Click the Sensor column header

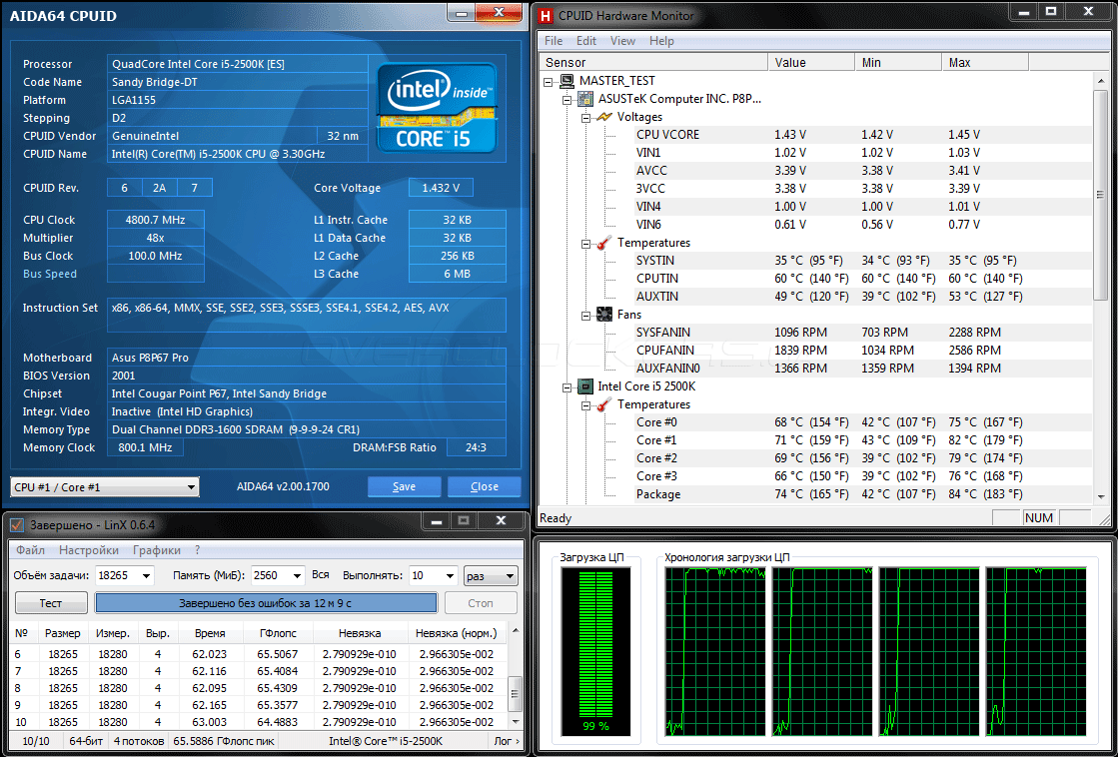(x=653, y=63)
